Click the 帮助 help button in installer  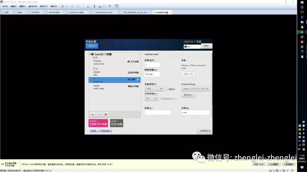pyautogui.click(x=207, y=46)
